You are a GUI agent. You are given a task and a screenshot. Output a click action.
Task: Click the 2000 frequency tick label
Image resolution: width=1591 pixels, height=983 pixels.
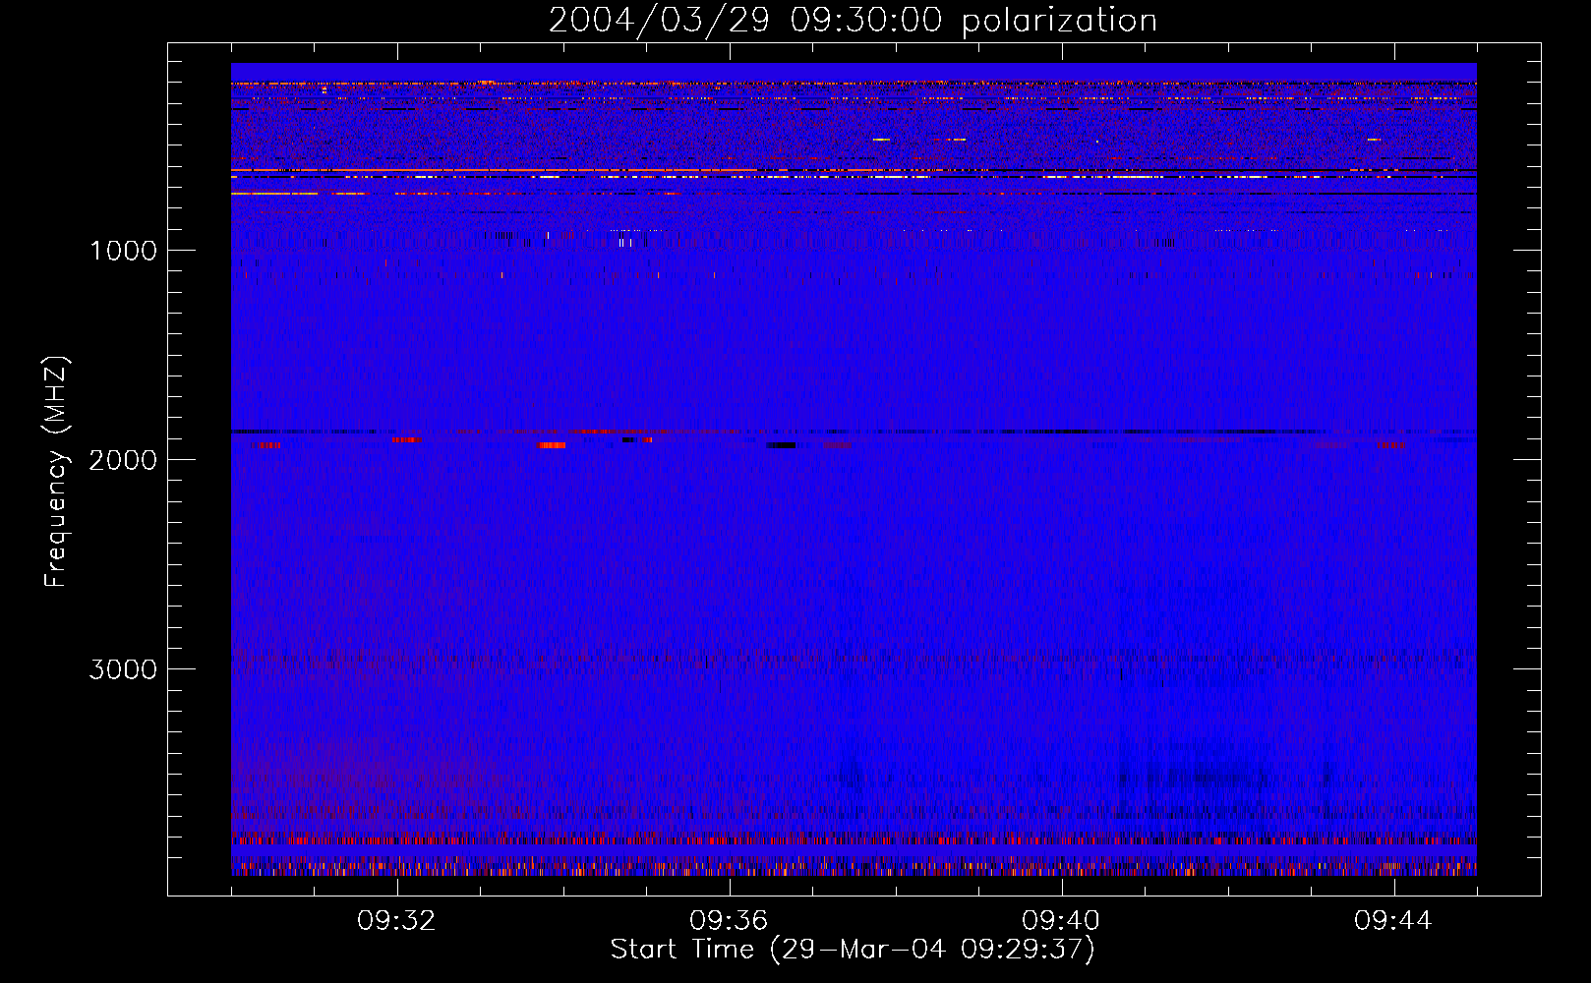tap(123, 460)
